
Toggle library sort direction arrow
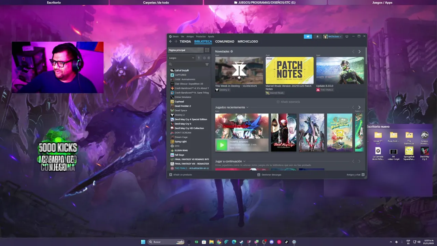point(199,58)
